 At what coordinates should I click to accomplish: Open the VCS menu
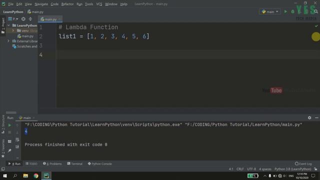99,4
